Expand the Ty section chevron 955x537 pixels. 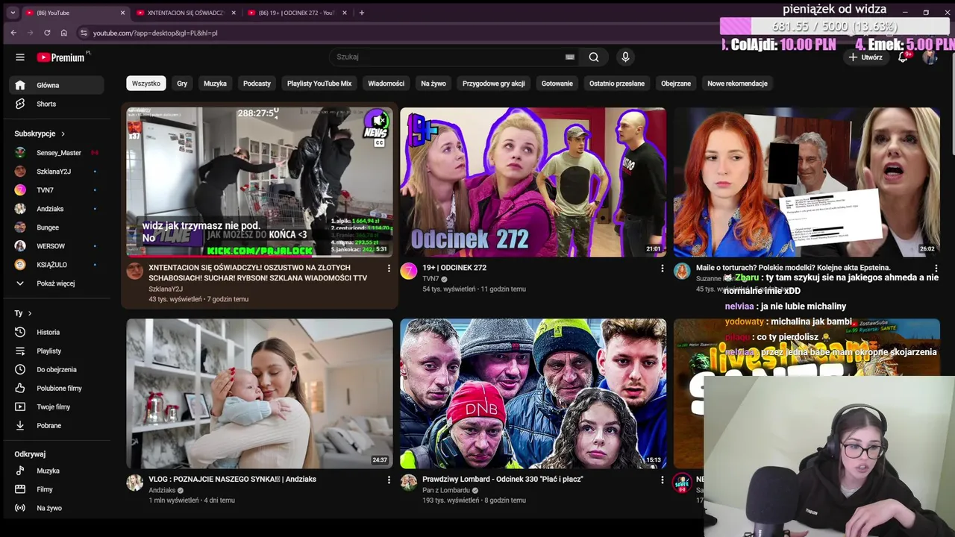click(x=30, y=313)
